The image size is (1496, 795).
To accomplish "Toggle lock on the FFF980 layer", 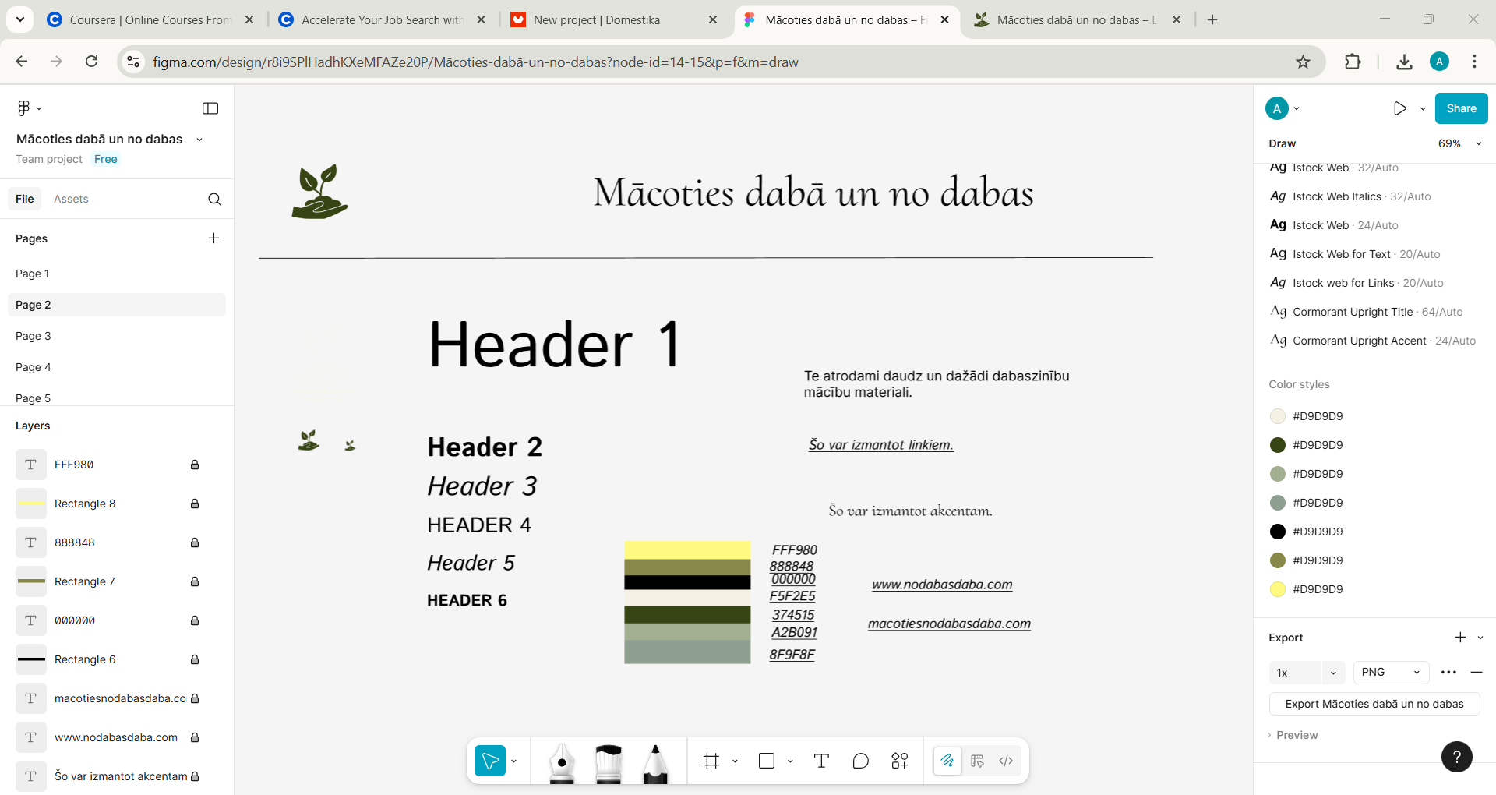I will click(x=195, y=465).
